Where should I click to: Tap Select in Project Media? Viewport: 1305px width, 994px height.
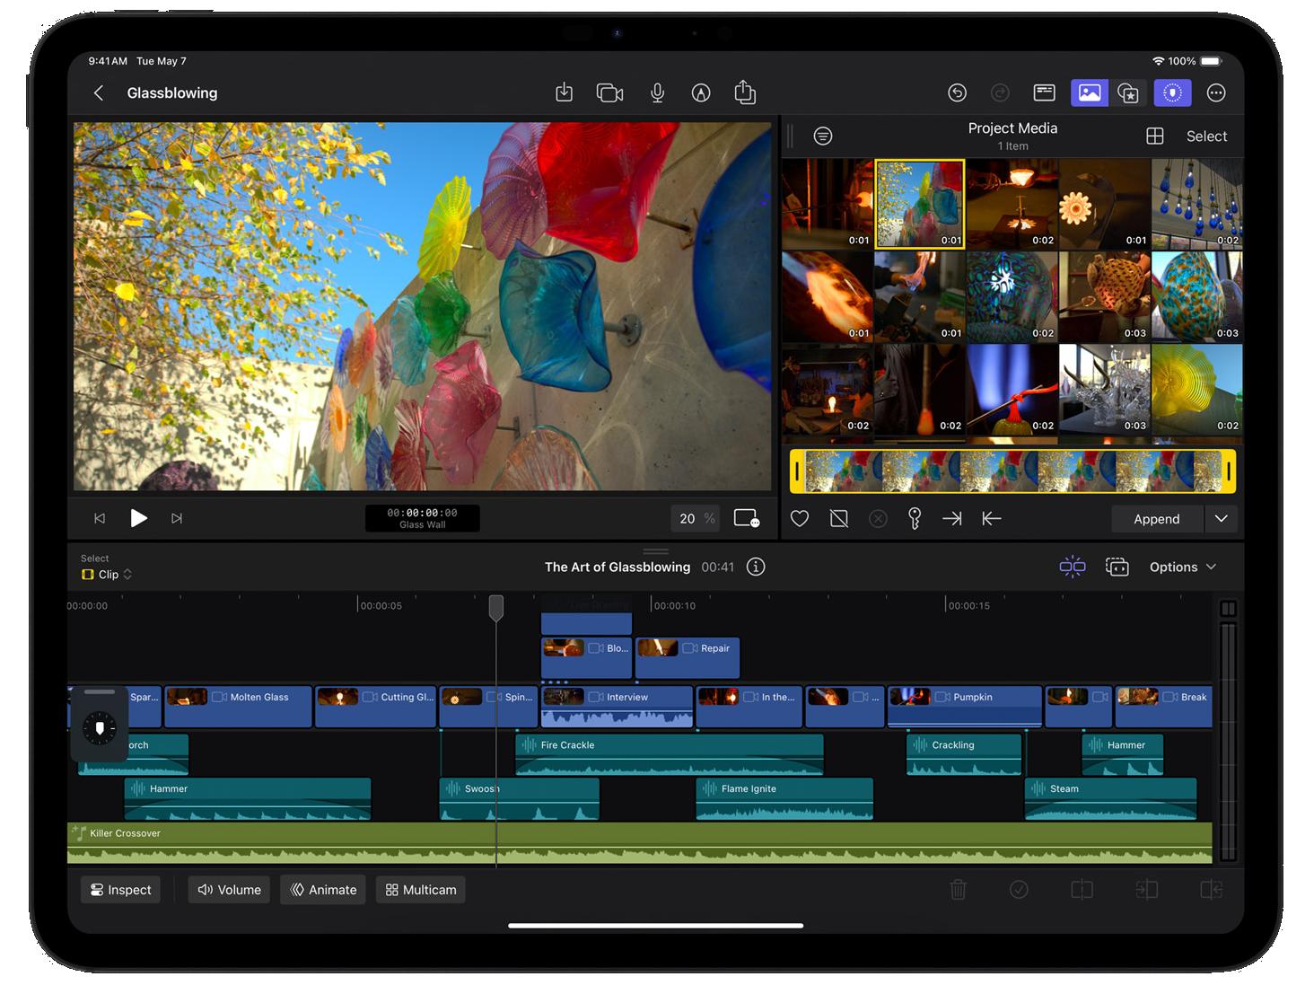[1206, 136]
